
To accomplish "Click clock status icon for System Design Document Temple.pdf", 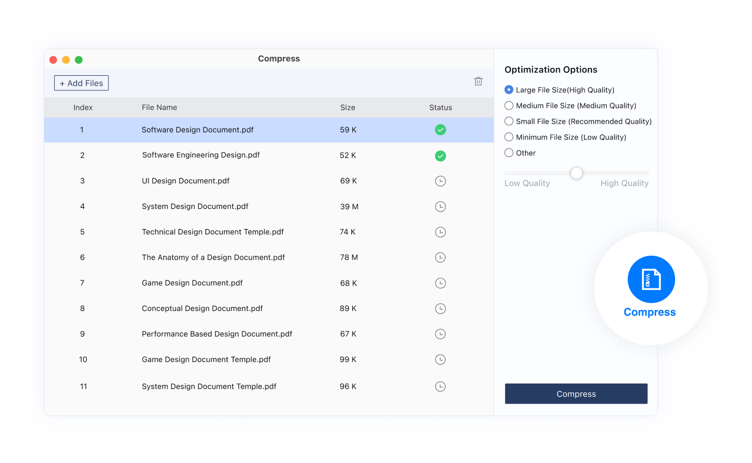I will (x=440, y=387).
